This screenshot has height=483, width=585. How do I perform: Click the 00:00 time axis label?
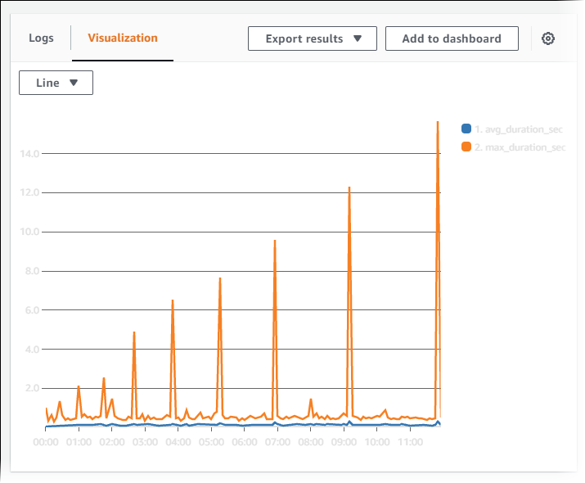coord(46,442)
